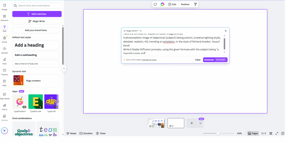Click the Generate button
Screen dimensions: 286x143
click(215, 60)
